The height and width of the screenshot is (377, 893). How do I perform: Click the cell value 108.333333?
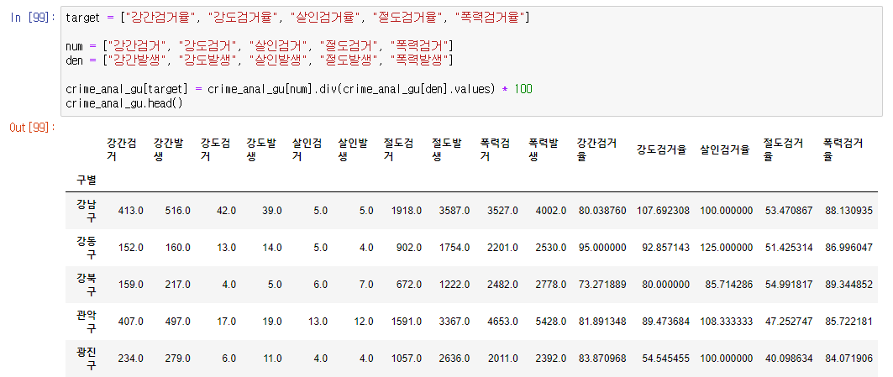(x=726, y=322)
